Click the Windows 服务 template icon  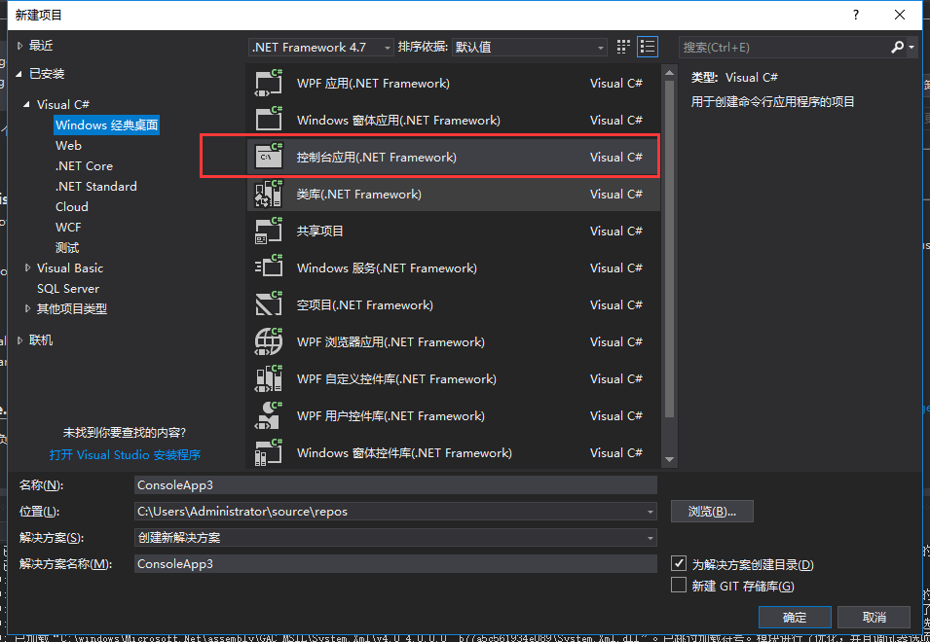(x=269, y=267)
